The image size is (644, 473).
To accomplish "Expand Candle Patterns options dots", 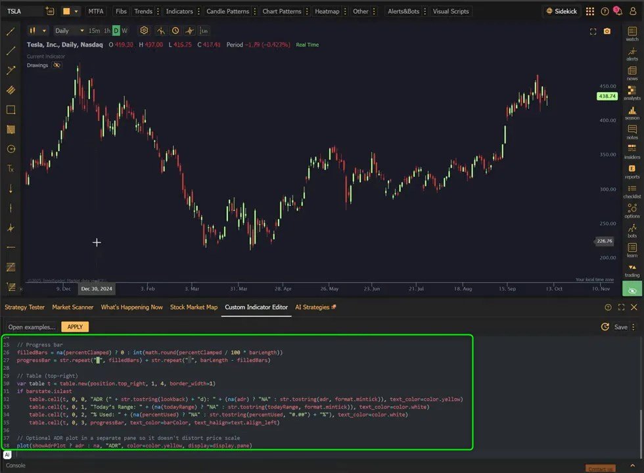I will 255,12.
